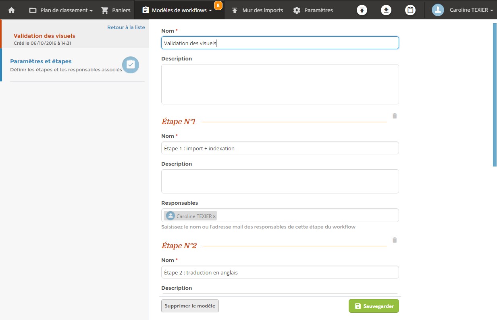Open the Modèles de workflows dropdown arrow

pyautogui.click(x=211, y=10)
